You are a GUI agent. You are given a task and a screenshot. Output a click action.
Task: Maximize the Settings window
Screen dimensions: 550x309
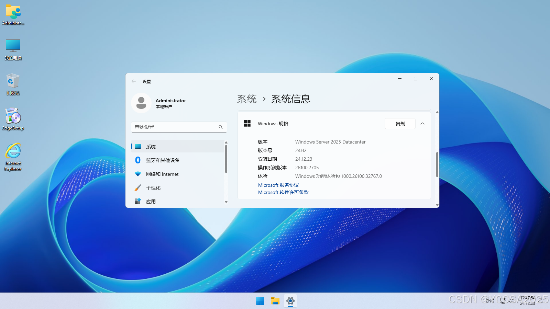click(416, 79)
